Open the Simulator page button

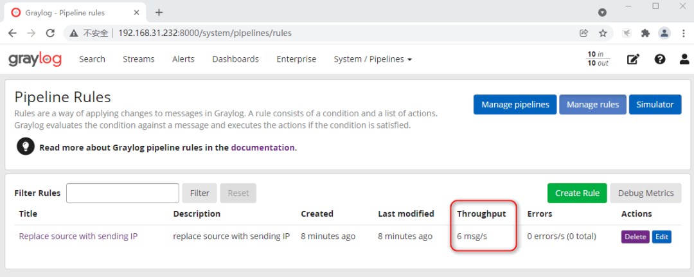655,105
